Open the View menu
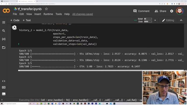This screenshot has width=187, height=105. (29, 14)
